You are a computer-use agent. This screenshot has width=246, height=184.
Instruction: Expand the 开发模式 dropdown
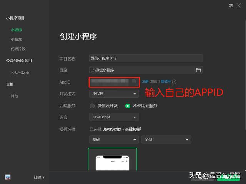click(114, 94)
